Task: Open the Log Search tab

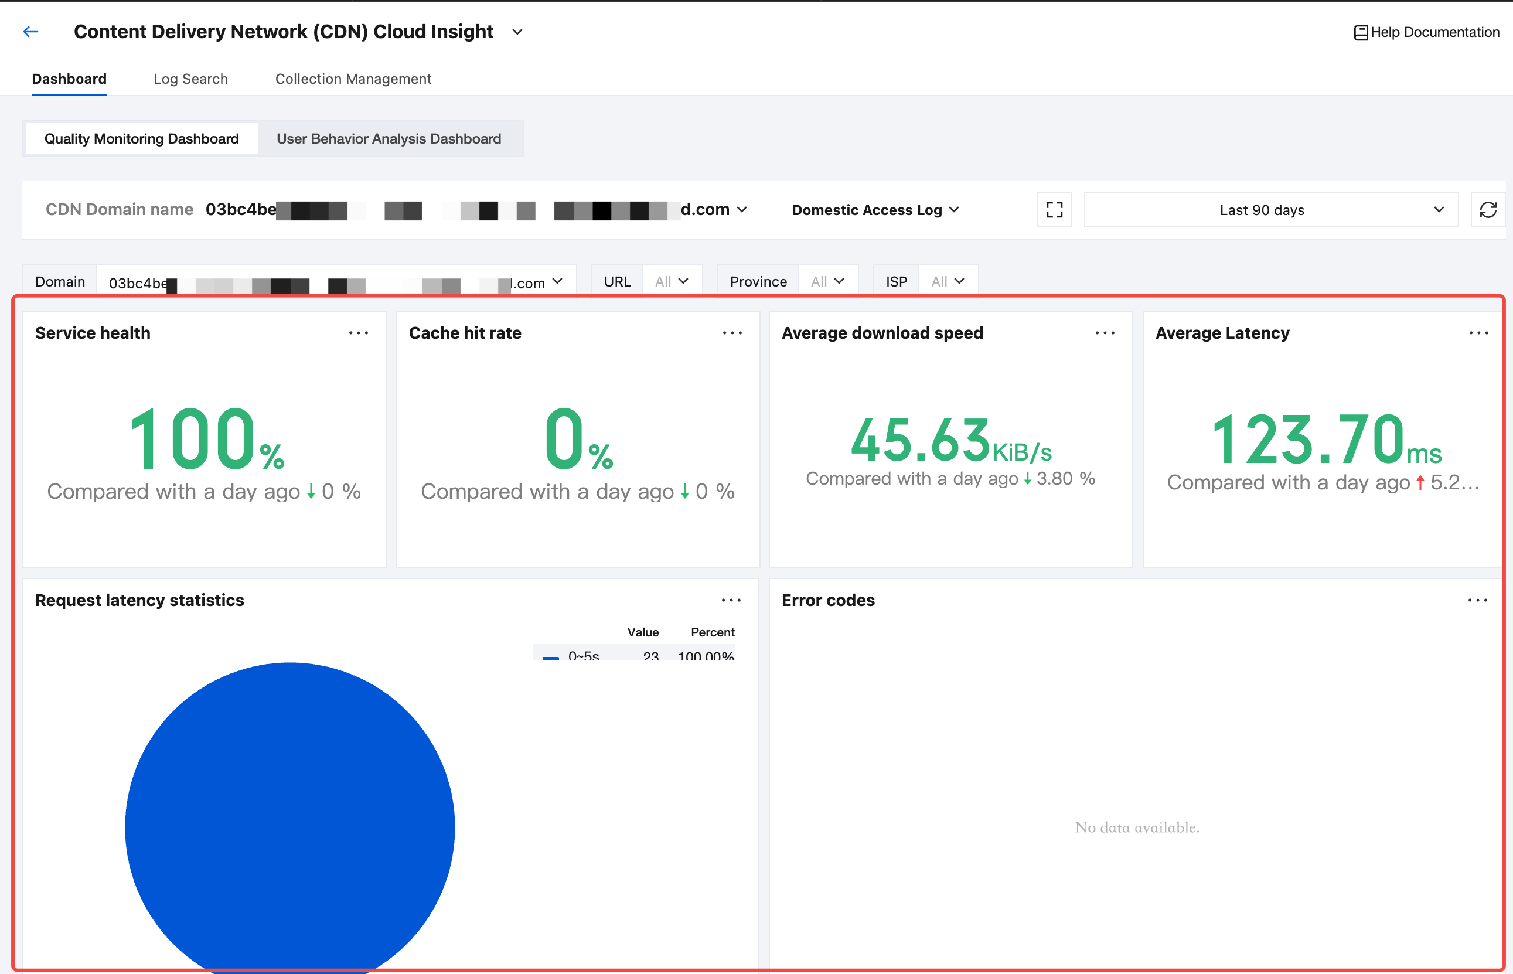Action: [190, 79]
